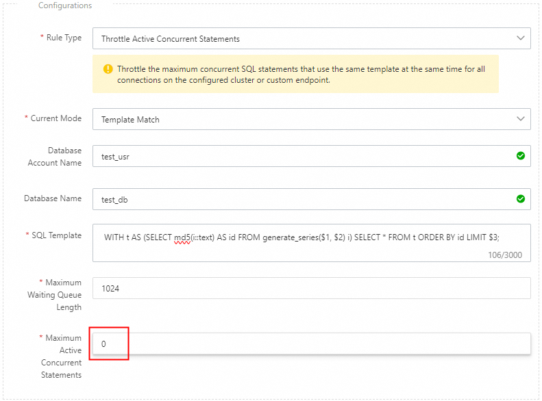Click the Maximum Active Concurrent Statements field

pyautogui.click(x=312, y=344)
